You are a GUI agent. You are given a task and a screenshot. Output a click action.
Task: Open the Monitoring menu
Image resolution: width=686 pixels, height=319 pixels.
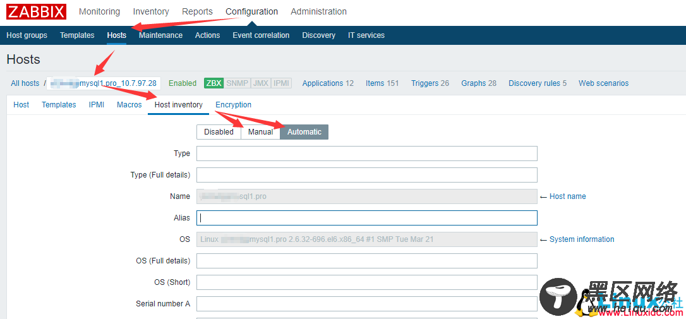point(99,12)
